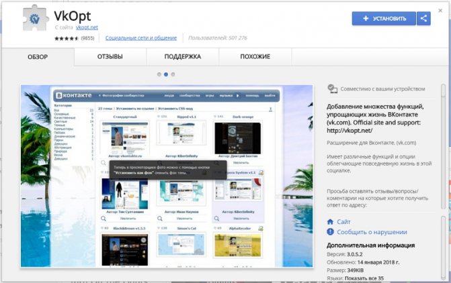Image resolution: width=451 pixels, height=283 pixels.
Task: Click the Сайт home icon
Action: point(330,221)
